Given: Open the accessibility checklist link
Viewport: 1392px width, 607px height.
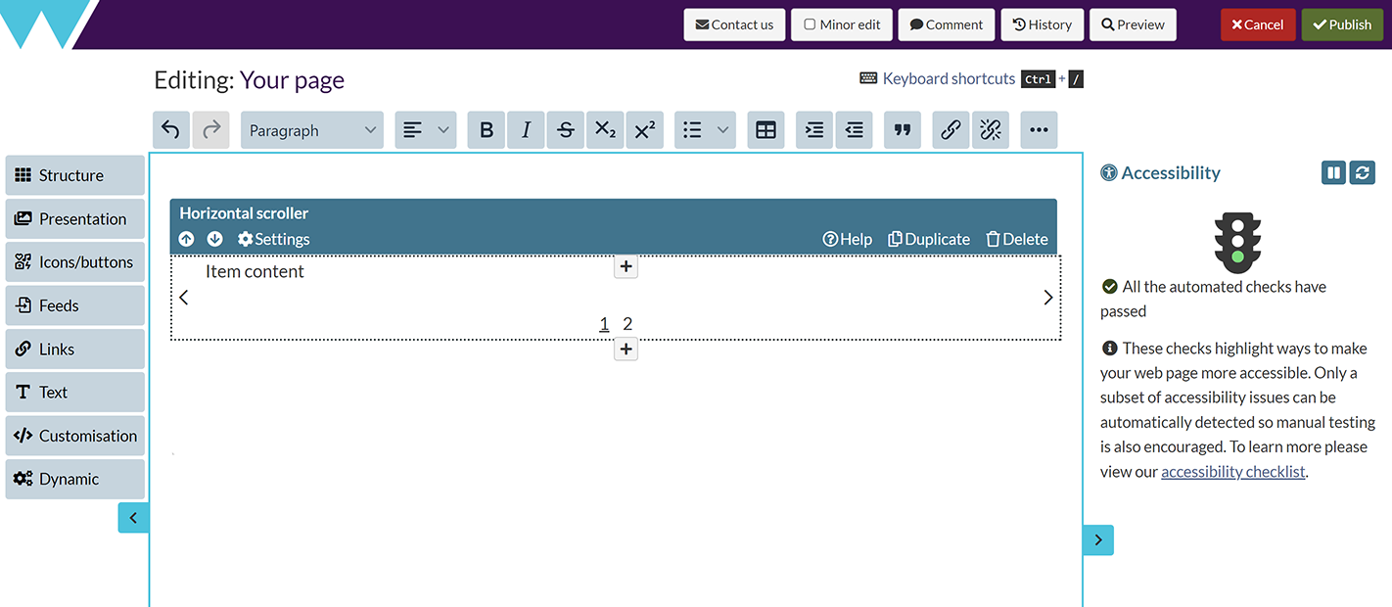Looking at the screenshot, I should (1232, 471).
